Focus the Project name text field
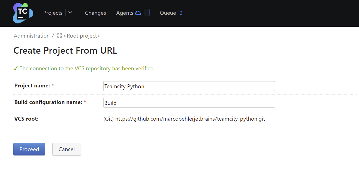359x171 pixels. click(x=189, y=86)
